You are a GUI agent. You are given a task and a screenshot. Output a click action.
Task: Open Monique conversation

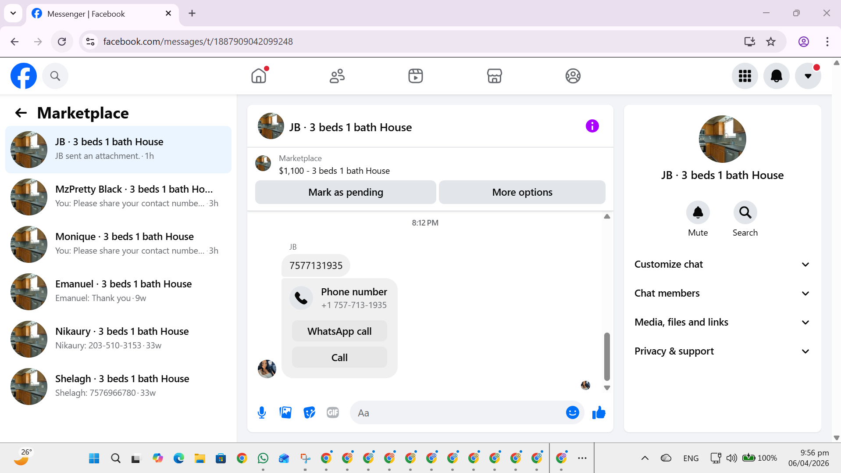point(118,244)
